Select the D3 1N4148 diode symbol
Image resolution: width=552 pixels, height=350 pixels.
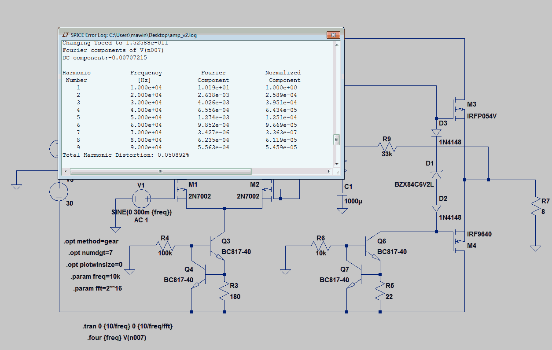click(436, 132)
